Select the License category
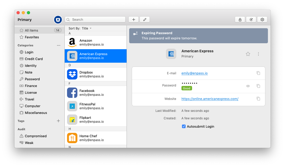 coord(39,92)
